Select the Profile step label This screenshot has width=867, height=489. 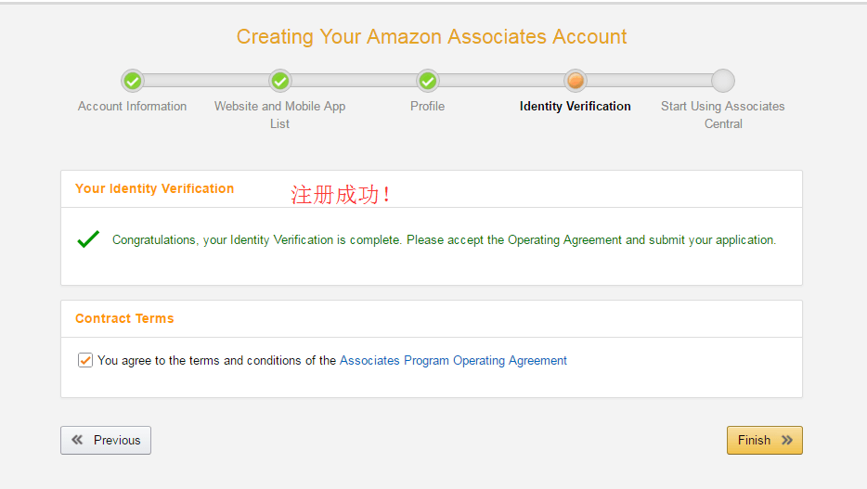click(428, 107)
